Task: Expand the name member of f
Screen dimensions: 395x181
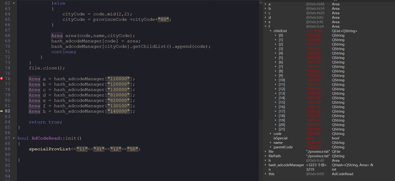Action: point(271,143)
